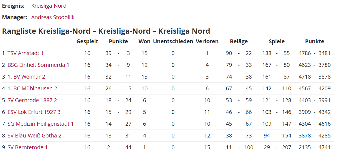337x155 pixels.
Task: Click the SV Bernterode 1 link
Action: point(27,147)
